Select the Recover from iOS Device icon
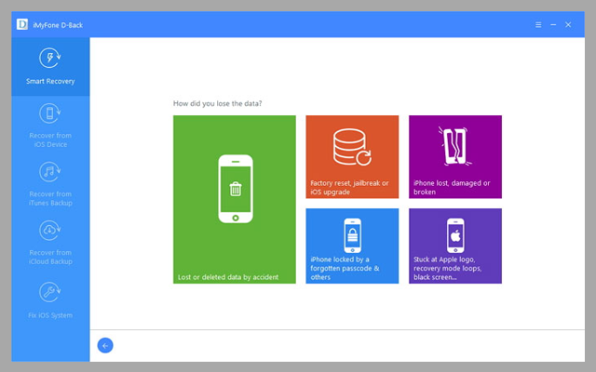The image size is (596, 372). (x=50, y=114)
